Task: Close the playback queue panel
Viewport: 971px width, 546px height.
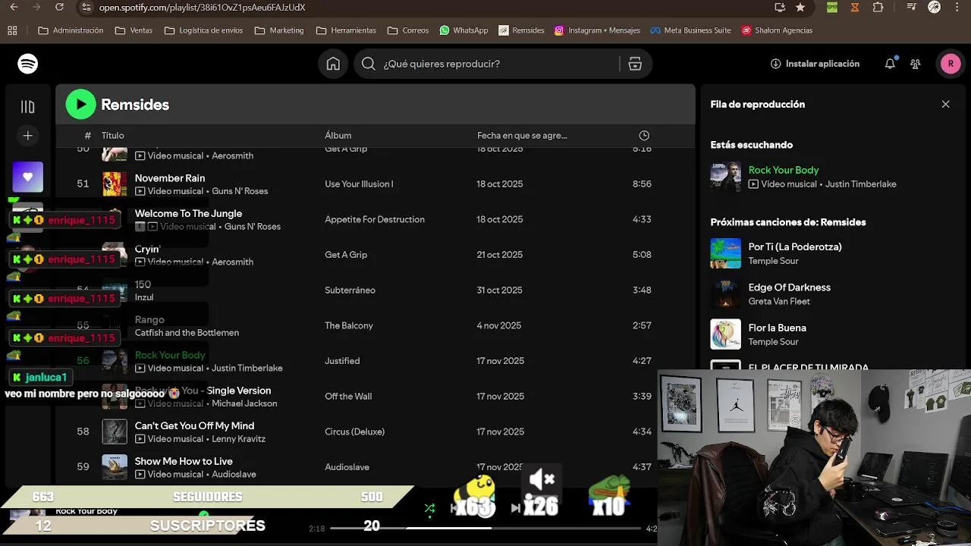Action: pyautogui.click(x=945, y=104)
